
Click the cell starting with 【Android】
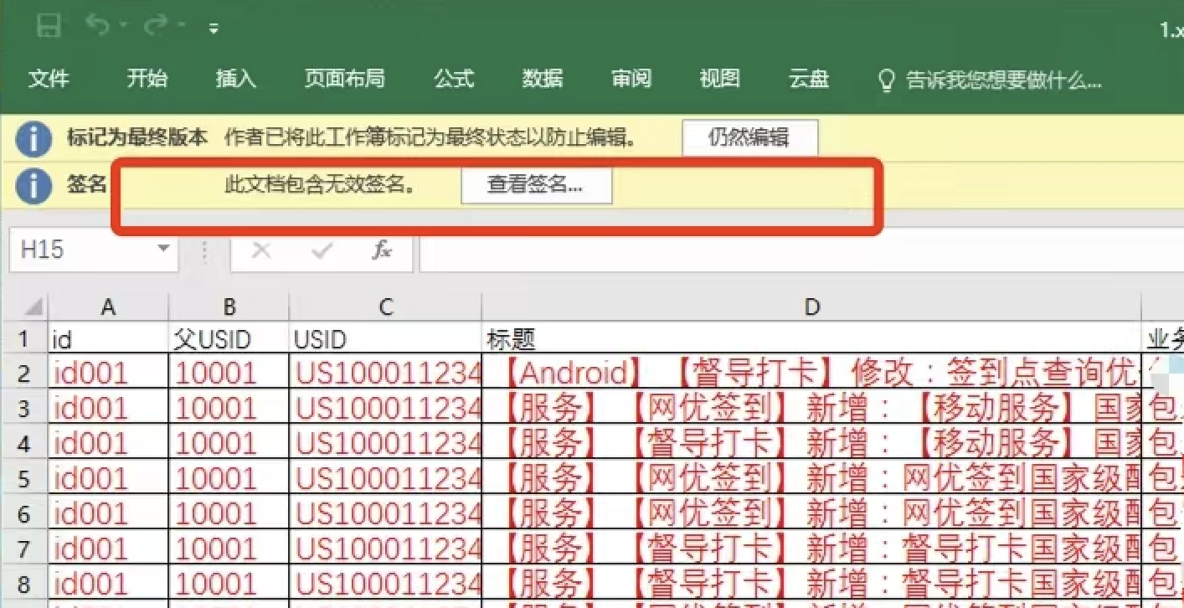pyautogui.click(x=811, y=371)
